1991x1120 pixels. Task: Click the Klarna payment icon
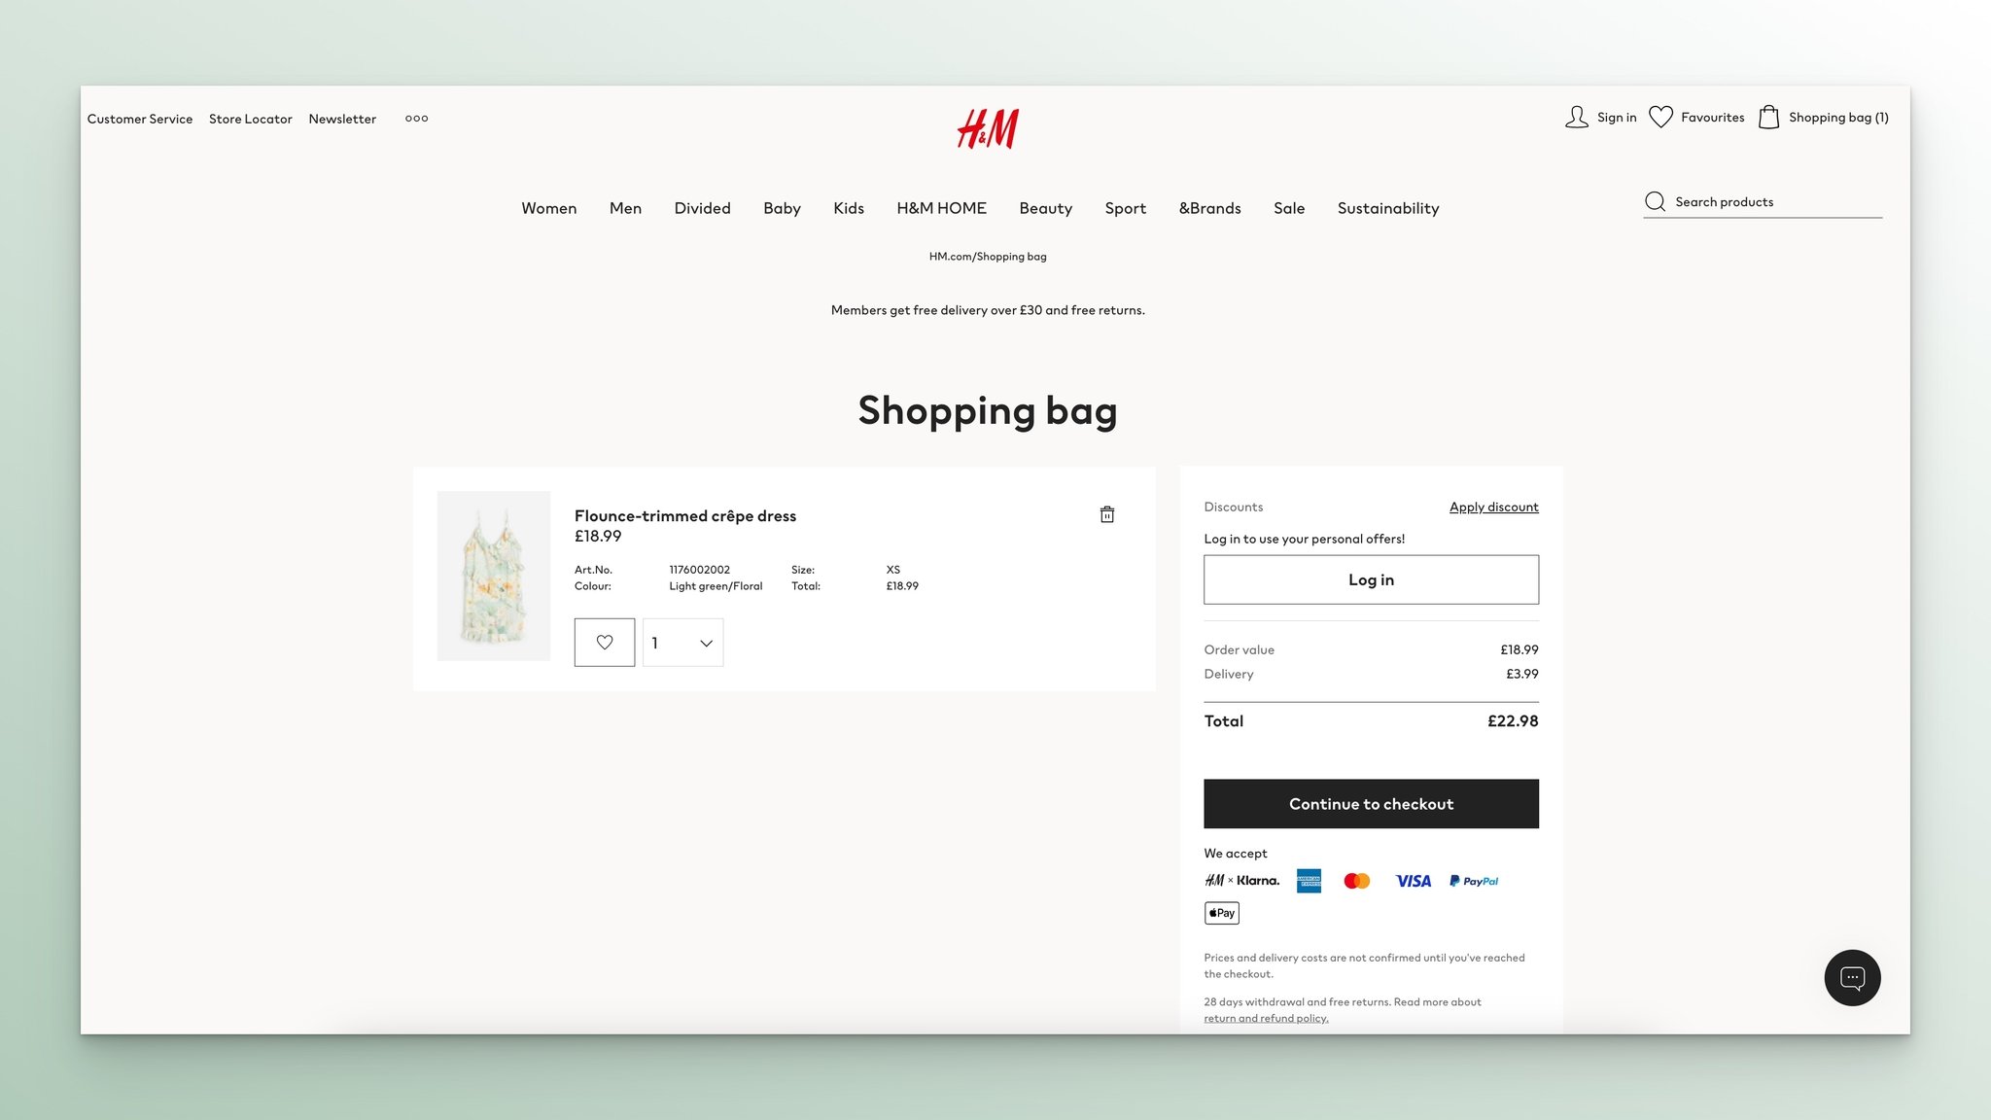tap(1241, 881)
